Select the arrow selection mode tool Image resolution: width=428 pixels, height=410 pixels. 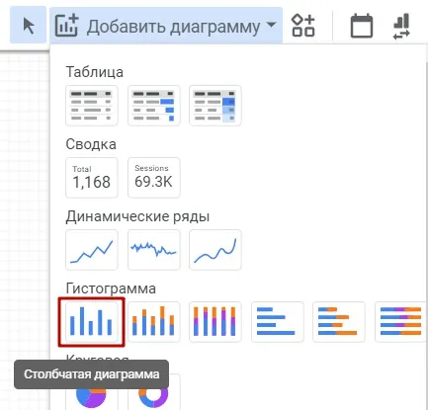click(x=29, y=26)
